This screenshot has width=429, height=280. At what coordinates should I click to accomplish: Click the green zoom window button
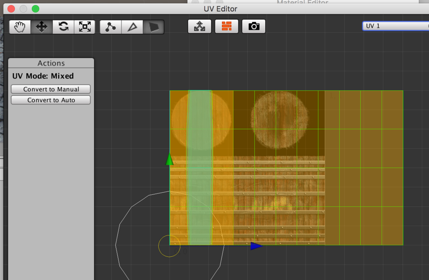tap(36, 9)
